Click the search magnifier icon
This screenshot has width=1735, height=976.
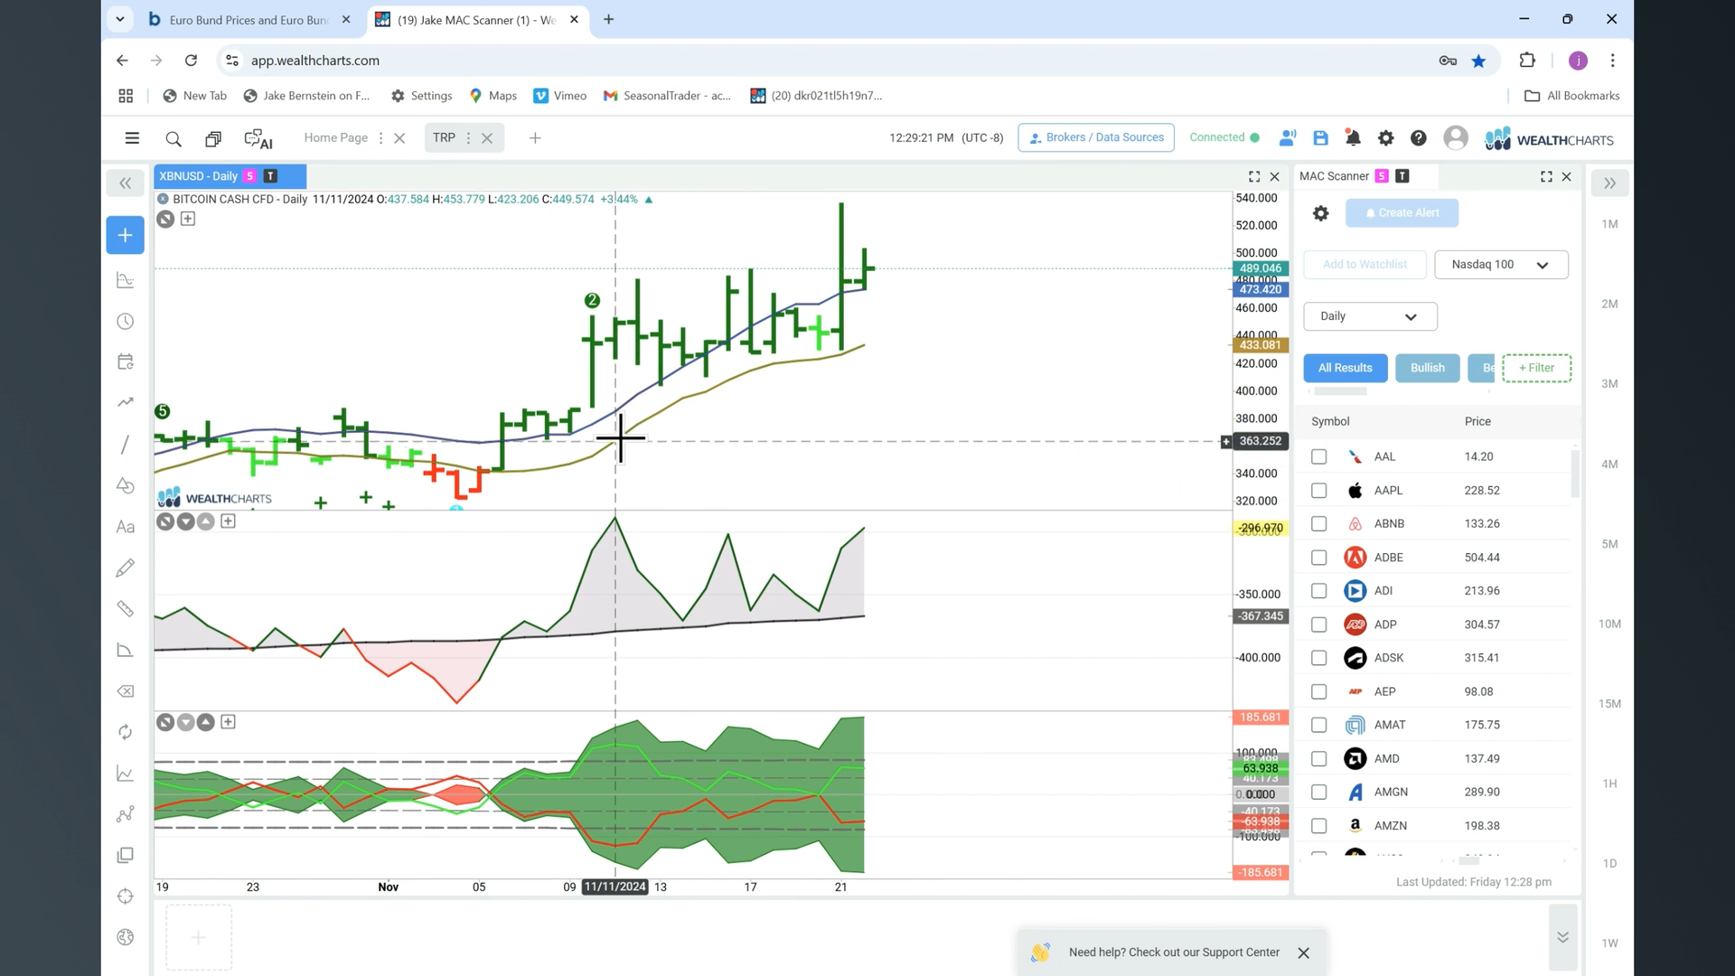[173, 138]
